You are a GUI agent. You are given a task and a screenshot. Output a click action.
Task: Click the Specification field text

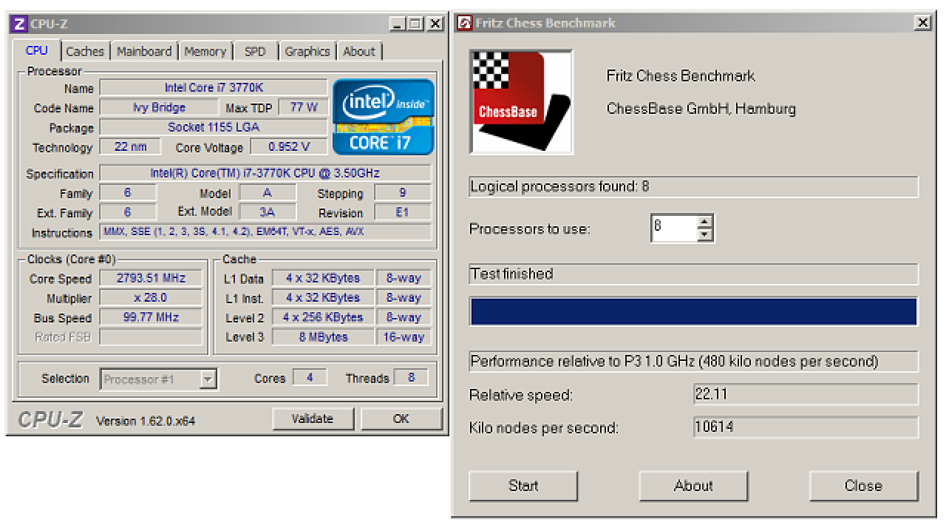tap(265, 174)
